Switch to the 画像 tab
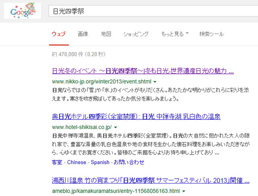Viewport: 258px width, 196px height. (x=83, y=34)
